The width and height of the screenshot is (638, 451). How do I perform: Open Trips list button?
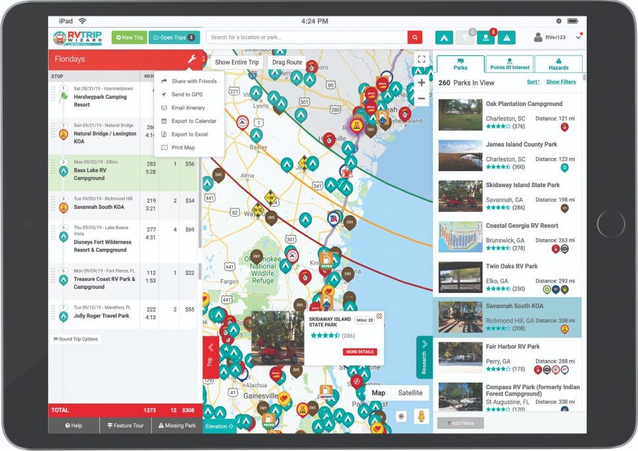174,38
